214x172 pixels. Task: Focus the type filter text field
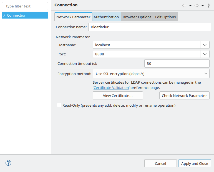point(25,6)
